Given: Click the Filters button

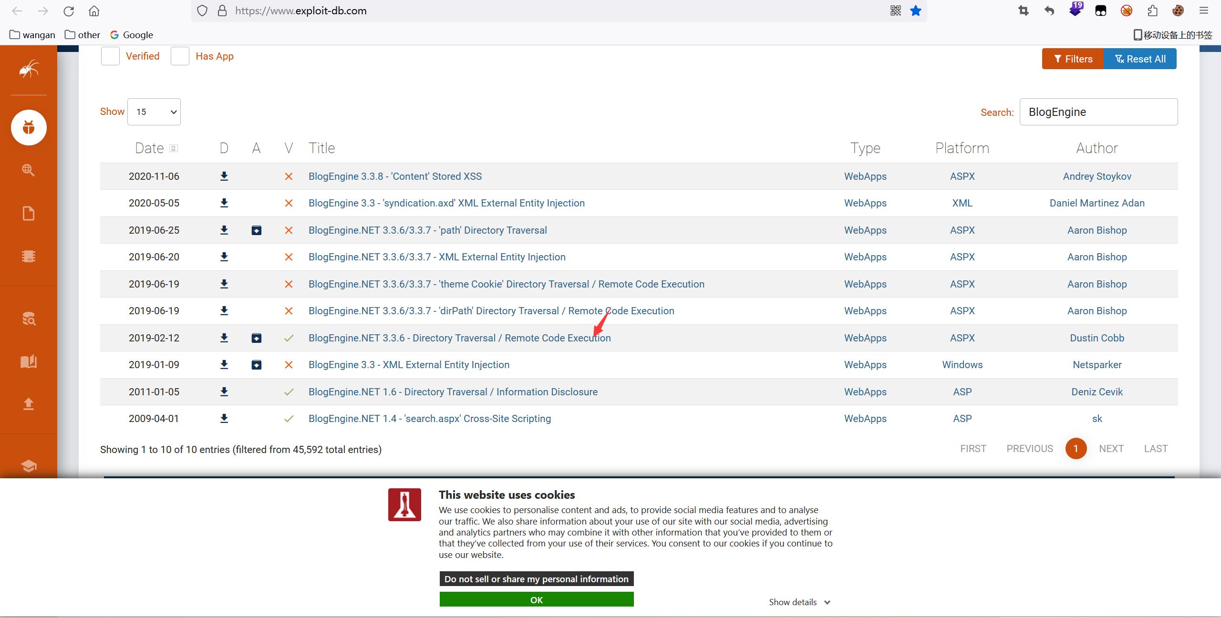Looking at the screenshot, I should coord(1073,59).
